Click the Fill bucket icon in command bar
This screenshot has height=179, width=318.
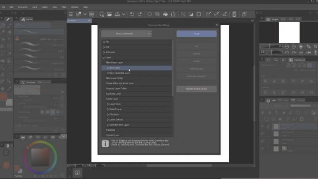pos(166,14)
